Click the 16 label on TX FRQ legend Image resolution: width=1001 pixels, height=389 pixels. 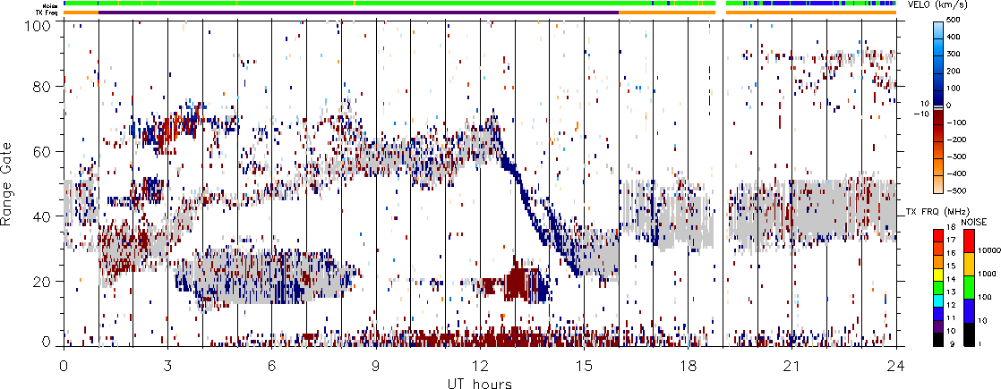coord(951,252)
